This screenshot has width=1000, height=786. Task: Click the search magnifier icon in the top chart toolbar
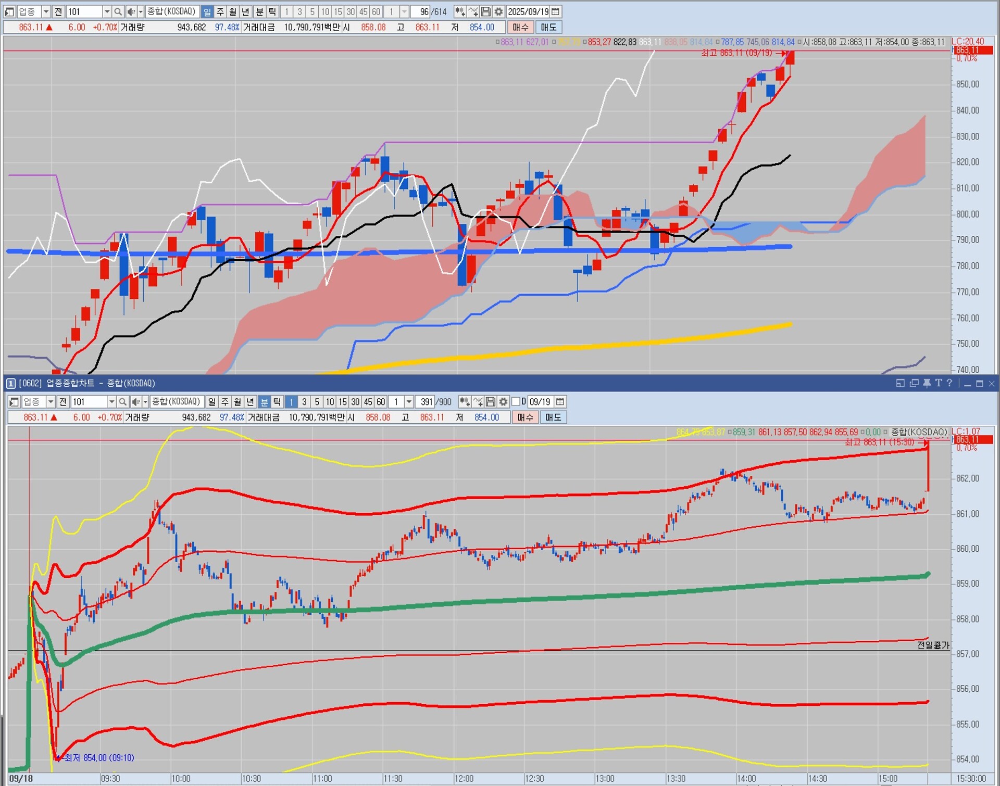[118, 11]
